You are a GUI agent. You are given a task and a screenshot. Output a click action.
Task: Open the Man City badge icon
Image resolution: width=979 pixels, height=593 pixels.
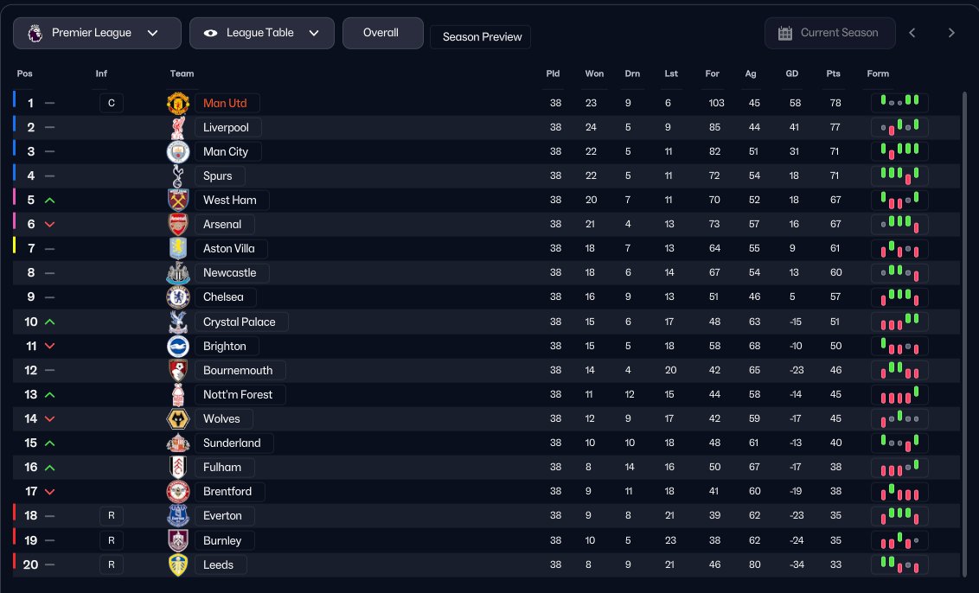point(178,152)
